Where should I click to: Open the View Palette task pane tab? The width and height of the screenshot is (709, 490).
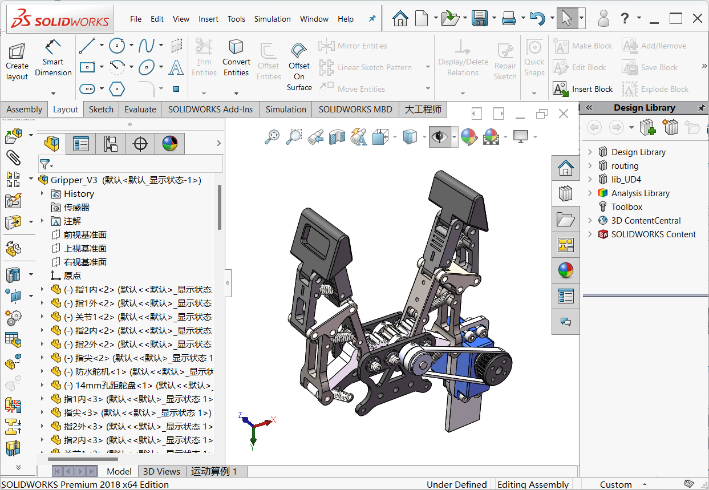click(x=565, y=245)
